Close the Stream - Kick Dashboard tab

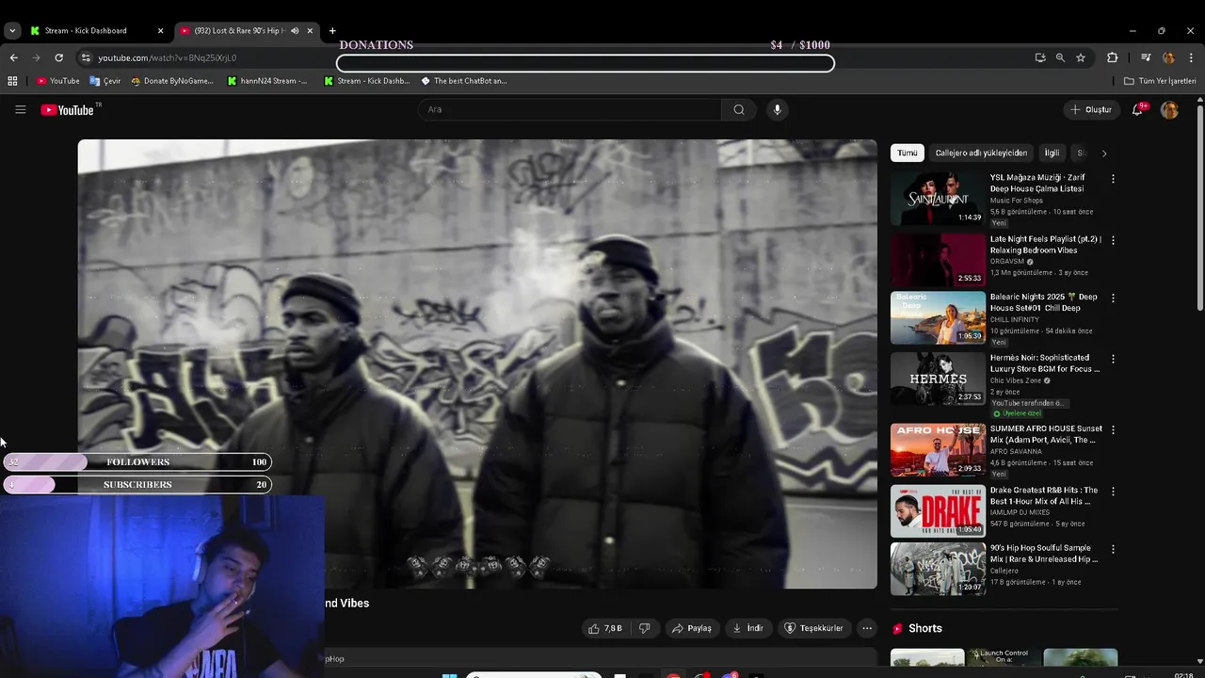pos(160,31)
